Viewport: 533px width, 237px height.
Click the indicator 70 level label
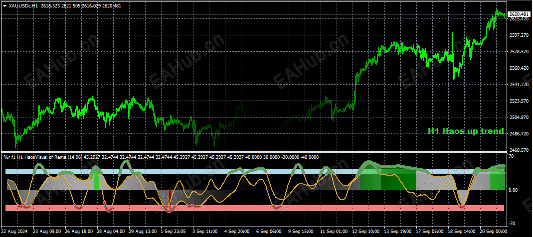tap(511, 156)
